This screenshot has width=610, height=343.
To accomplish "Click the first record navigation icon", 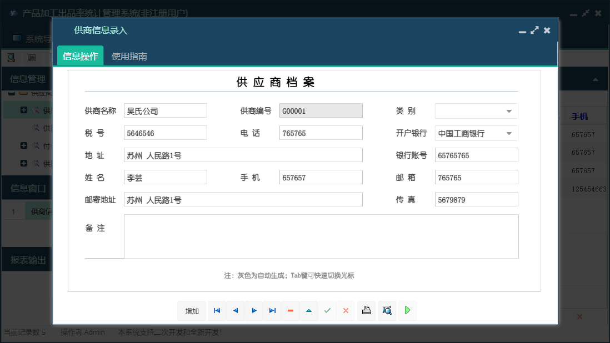I will tap(217, 311).
